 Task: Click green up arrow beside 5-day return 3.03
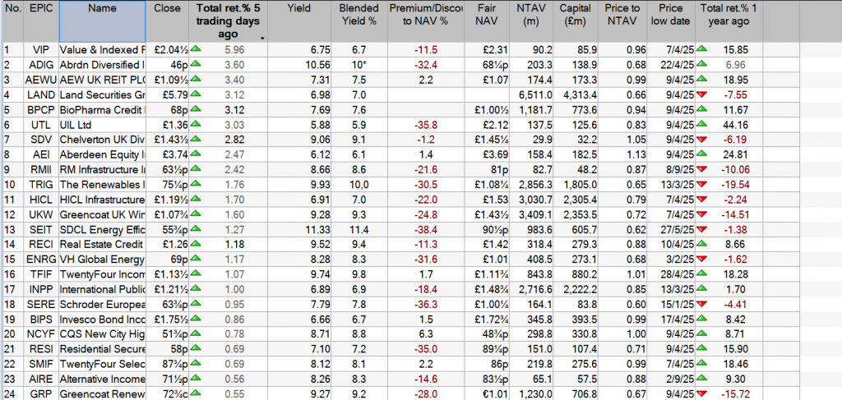197,124
